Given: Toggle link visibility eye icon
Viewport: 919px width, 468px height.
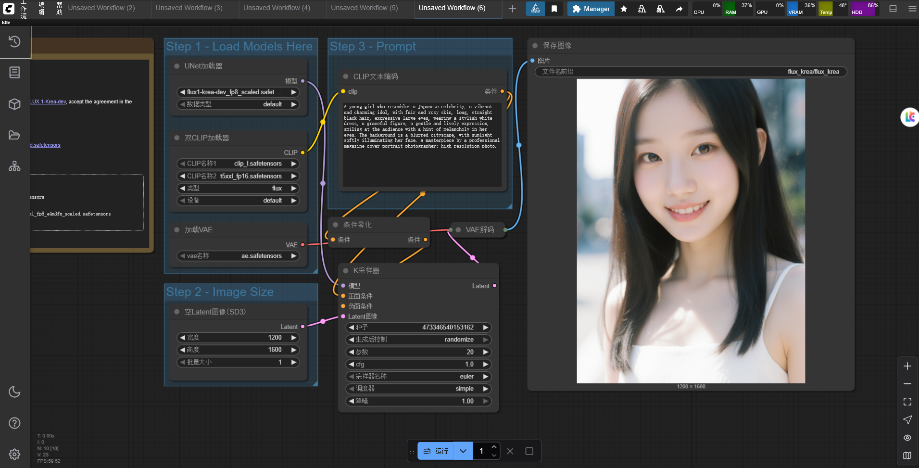Looking at the screenshot, I should pyautogui.click(x=907, y=438).
